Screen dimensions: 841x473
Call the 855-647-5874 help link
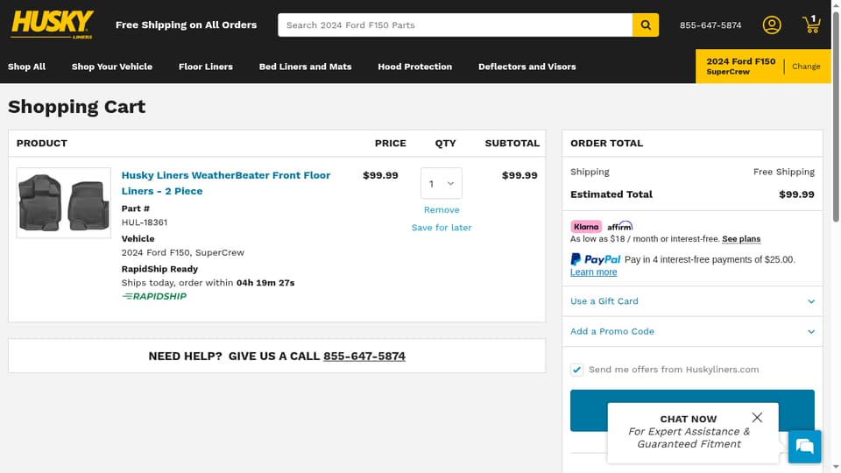point(364,357)
